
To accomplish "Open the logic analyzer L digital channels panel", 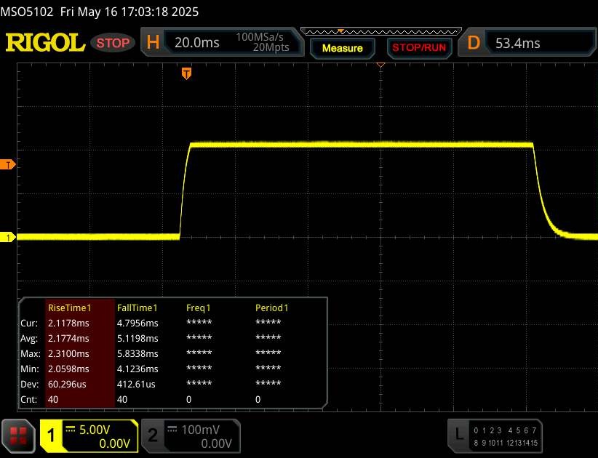I will click(x=495, y=436).
